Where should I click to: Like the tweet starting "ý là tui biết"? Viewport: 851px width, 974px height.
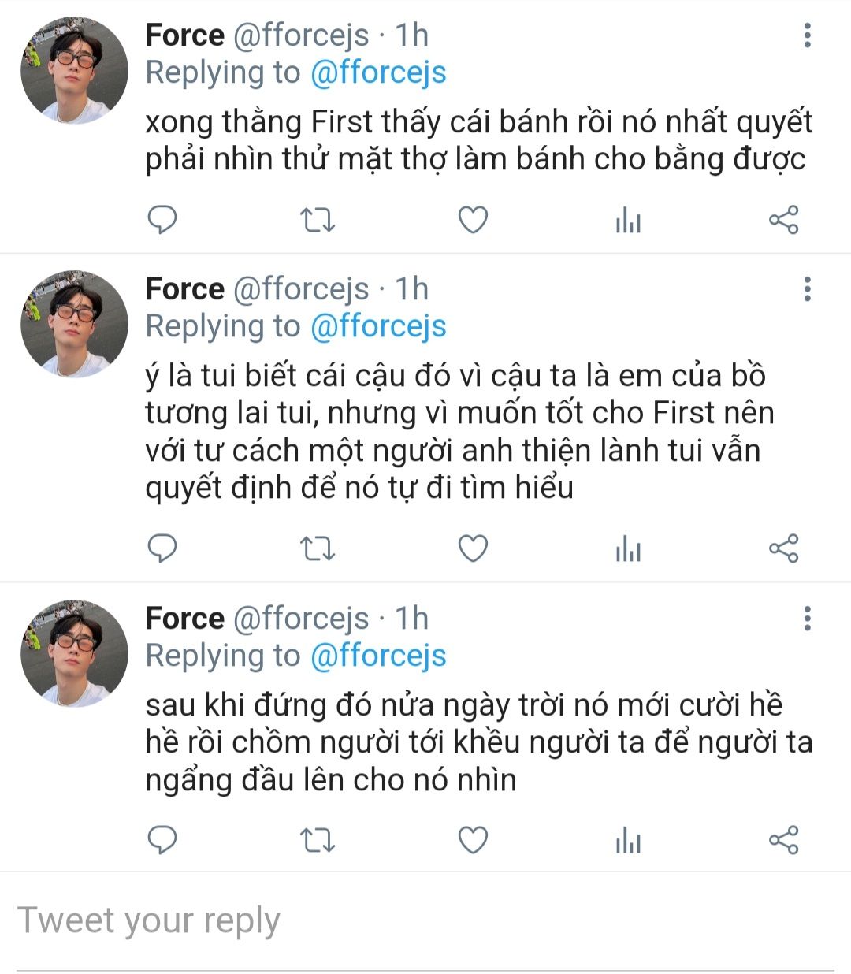pyautogui.click(x=473, y=548)
